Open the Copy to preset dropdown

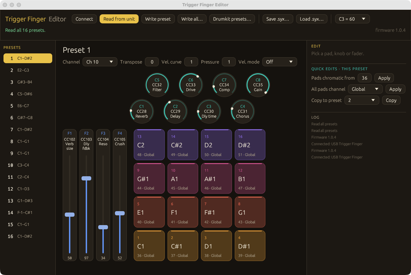tap(362, 101)
